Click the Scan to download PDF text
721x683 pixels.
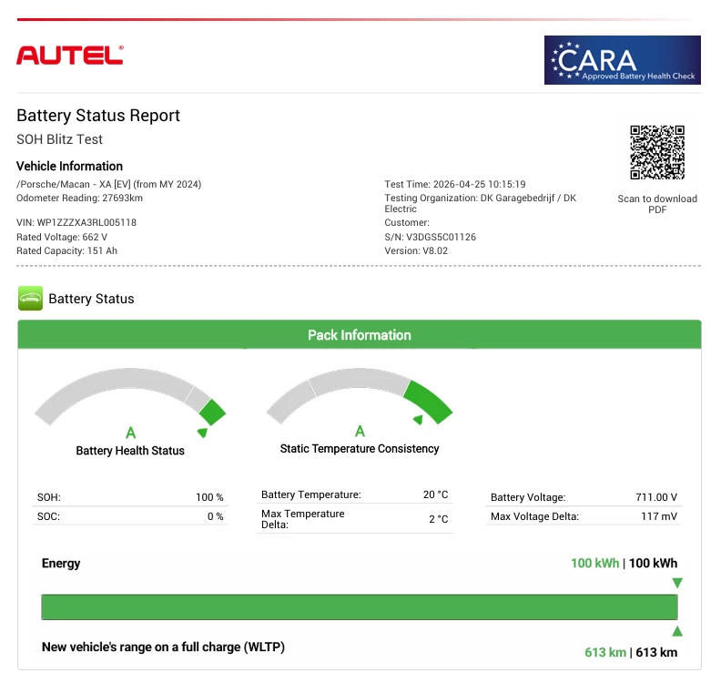pyautogui.click(x=656, y=204)
